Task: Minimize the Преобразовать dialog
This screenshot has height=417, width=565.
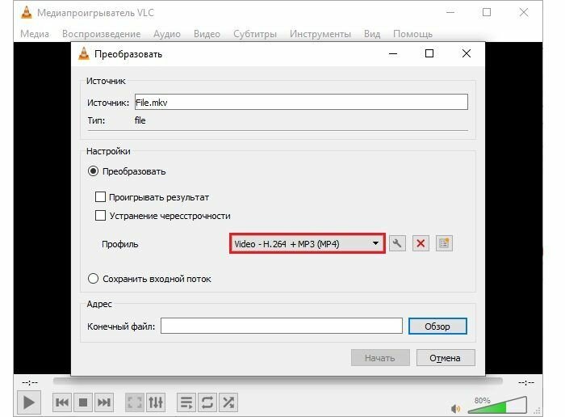Action: pos(393,54)
